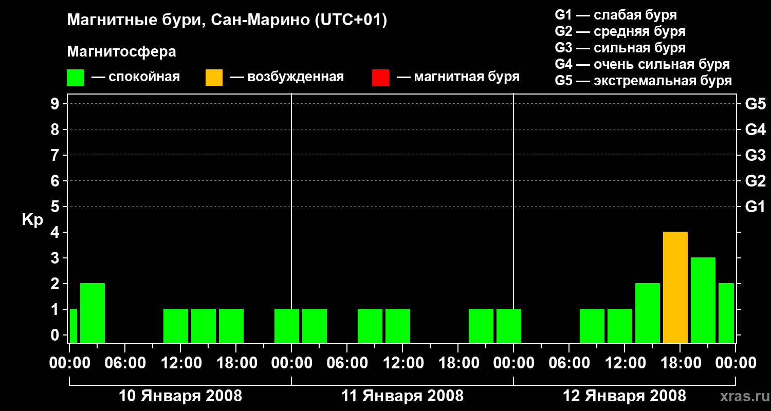Click the red 'магнитная буря' legend swatch
Screen dimensions: 771x411
click(380, 77)
